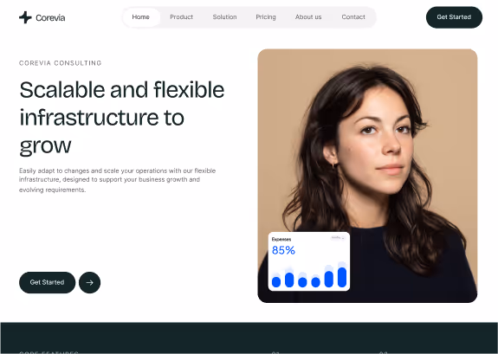Click the COREVIA CONSULTING label

[61, 63]
